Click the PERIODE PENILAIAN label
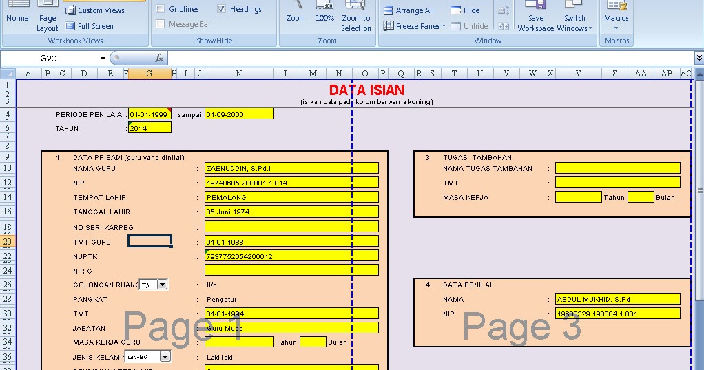The height and width of the screenshot is (370, 704). point(90,115)
